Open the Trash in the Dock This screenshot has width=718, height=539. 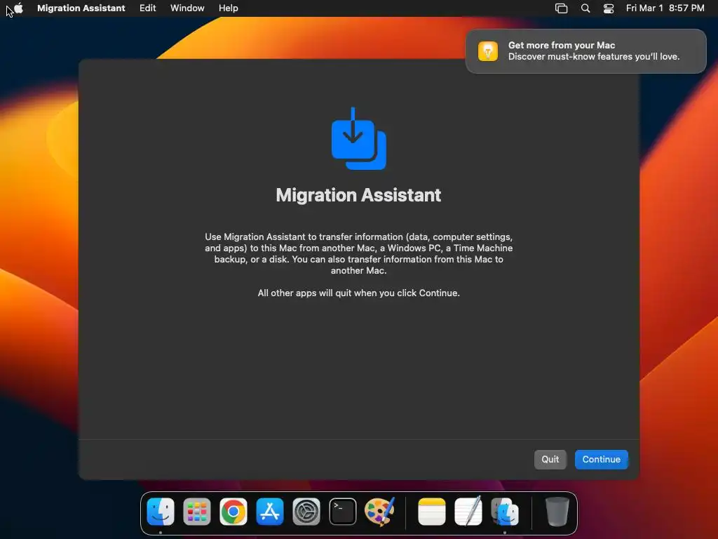point(557,512)
